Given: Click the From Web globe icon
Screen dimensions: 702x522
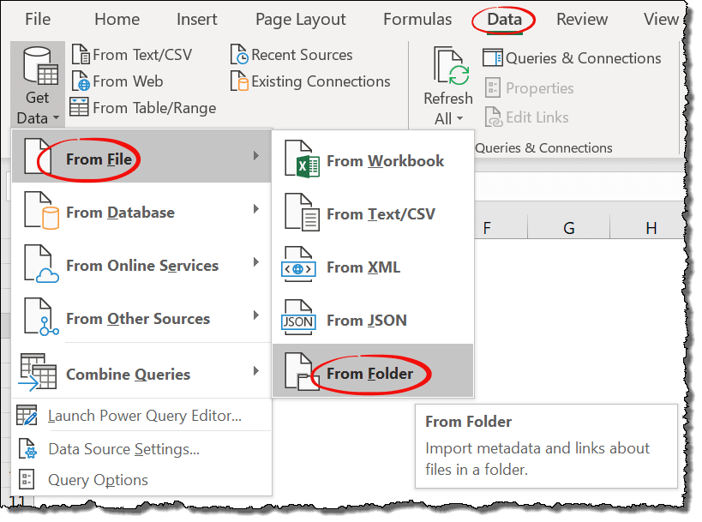Looking at the screenshot, I should 81,81.
